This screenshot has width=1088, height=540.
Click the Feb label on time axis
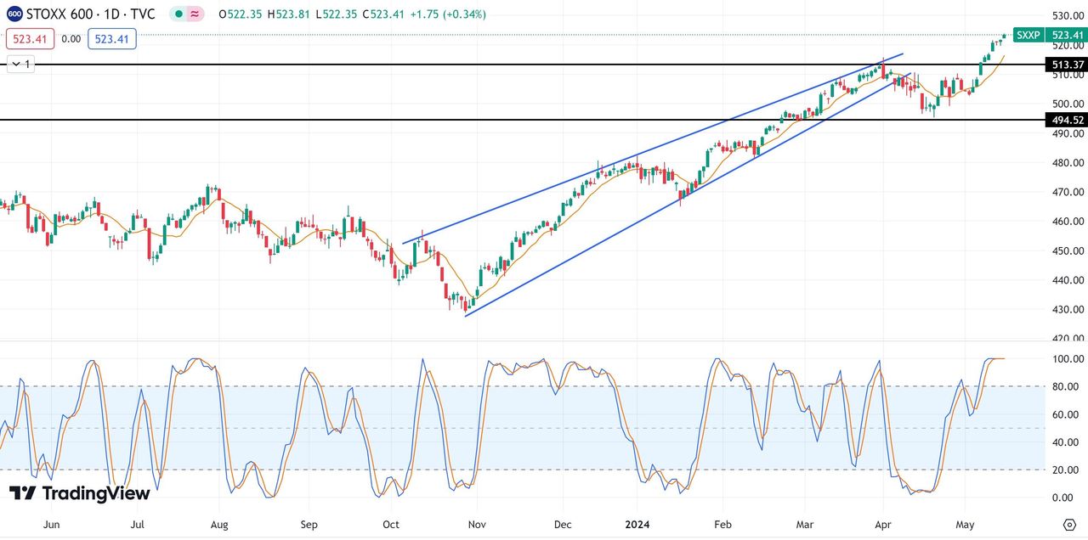pyautogui.click(x=723, y=525)
